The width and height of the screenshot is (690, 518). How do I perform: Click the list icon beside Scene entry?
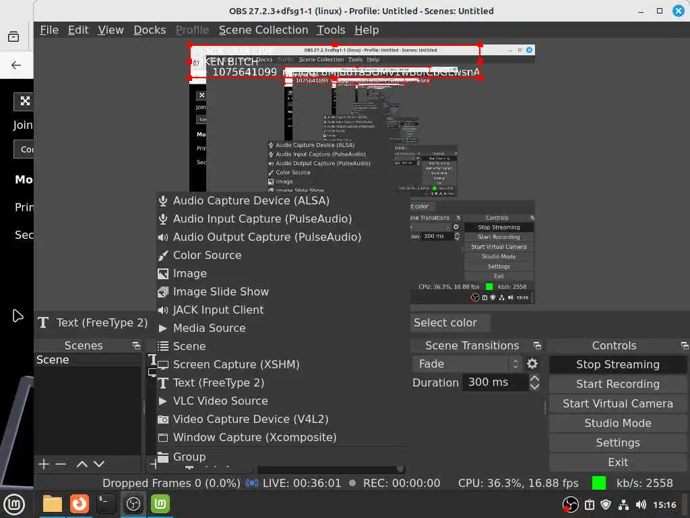click(x=163, y=346)
